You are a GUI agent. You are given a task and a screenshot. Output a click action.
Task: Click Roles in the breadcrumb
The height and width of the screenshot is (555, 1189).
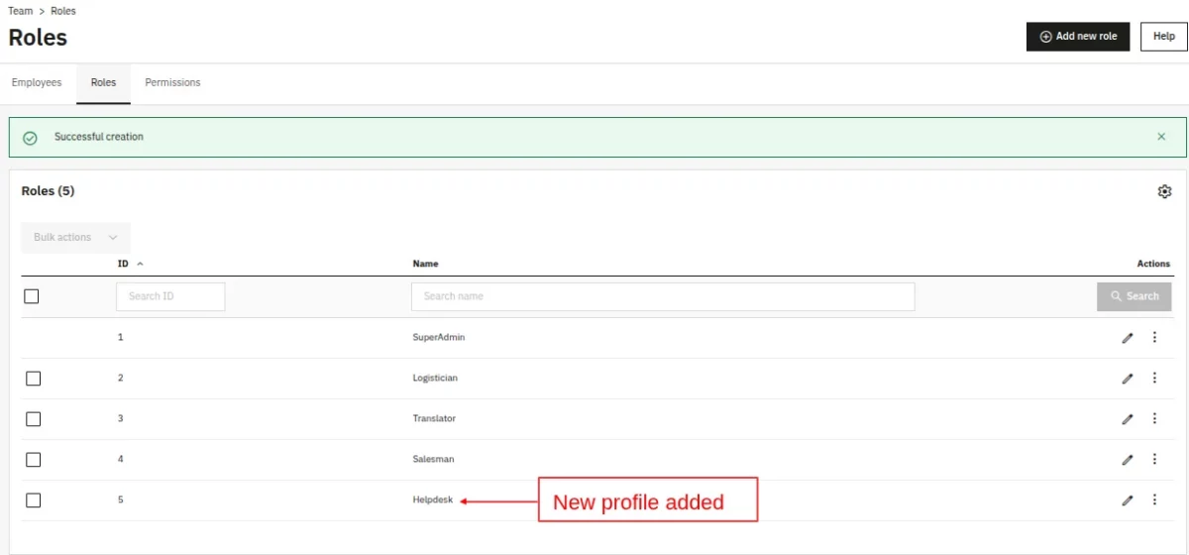tap(63, 11)
